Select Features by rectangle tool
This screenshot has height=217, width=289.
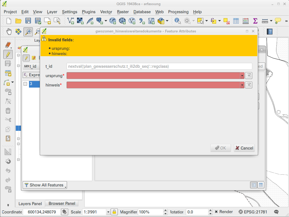[x=200, y=21]
